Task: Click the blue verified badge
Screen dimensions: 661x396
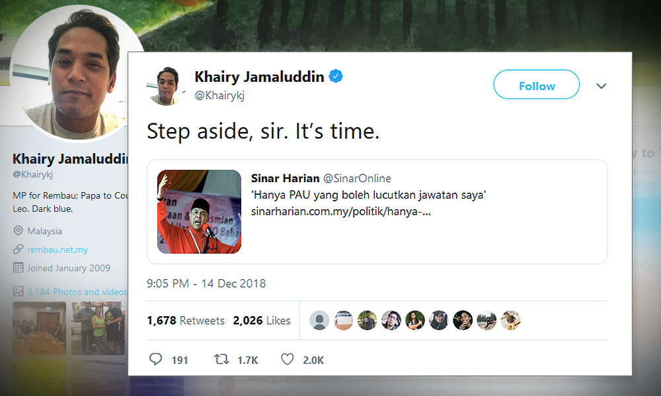Action: coord(336,76)
